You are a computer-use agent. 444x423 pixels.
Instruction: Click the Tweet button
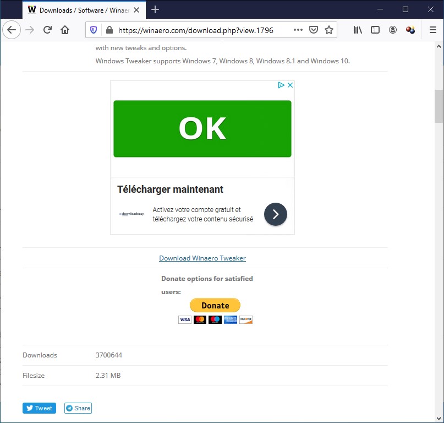coord(39,408)
